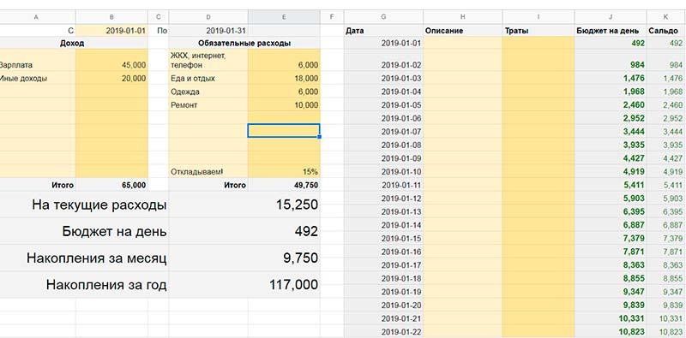
Task: Select column H header
Action: coord(463,17)
